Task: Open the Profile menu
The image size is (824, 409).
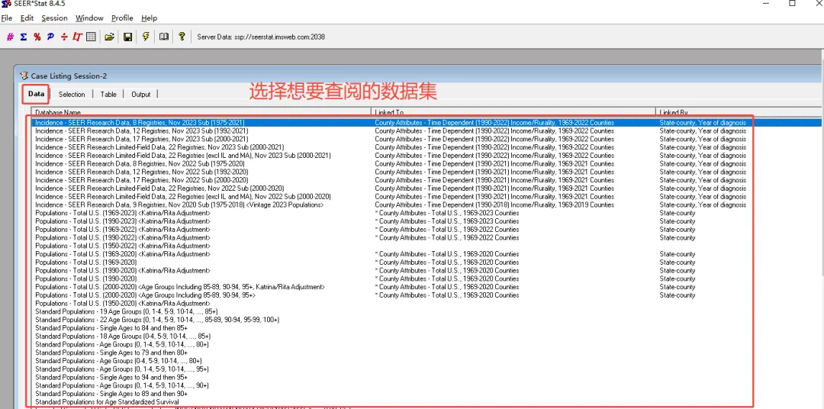Action: (122, 18)
